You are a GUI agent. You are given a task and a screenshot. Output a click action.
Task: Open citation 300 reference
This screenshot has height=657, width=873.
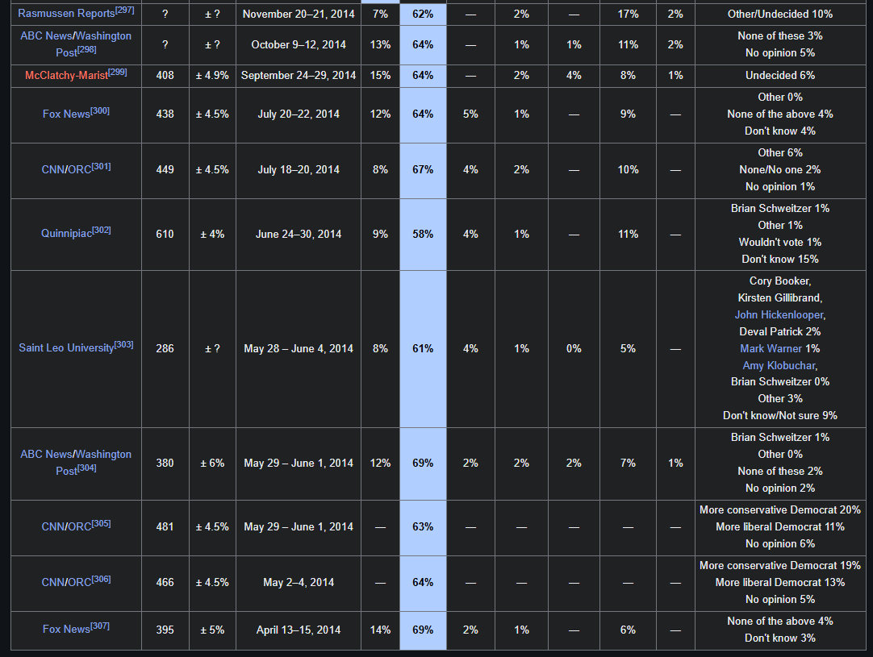pyautogui.click(x=100, y=111)
